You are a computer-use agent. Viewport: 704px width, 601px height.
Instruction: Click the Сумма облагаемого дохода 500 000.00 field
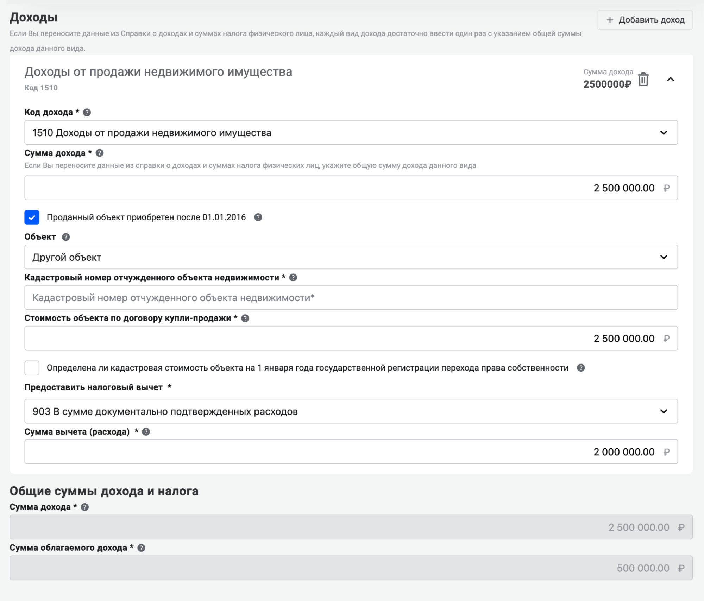tap(351, 568)
